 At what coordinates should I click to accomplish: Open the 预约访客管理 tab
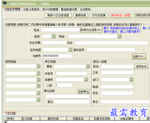pyautogui.click(x=50, y=10)
